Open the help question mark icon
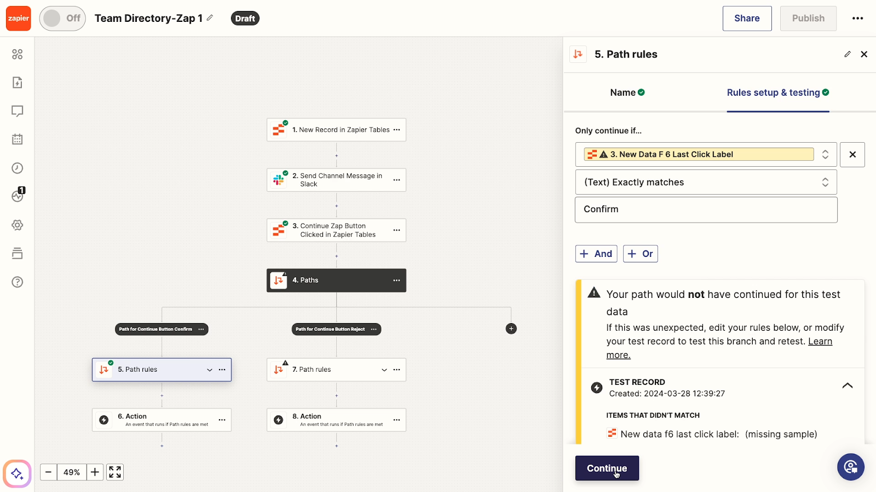Viewport: 876px width, 492px height. tap(18, 282)
